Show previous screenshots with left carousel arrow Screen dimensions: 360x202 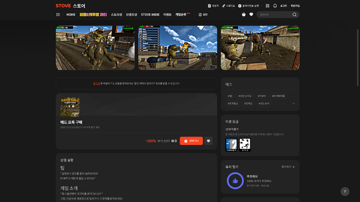(61, 48)
